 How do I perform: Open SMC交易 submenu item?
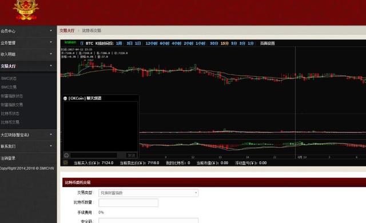(x=9, y=87)
